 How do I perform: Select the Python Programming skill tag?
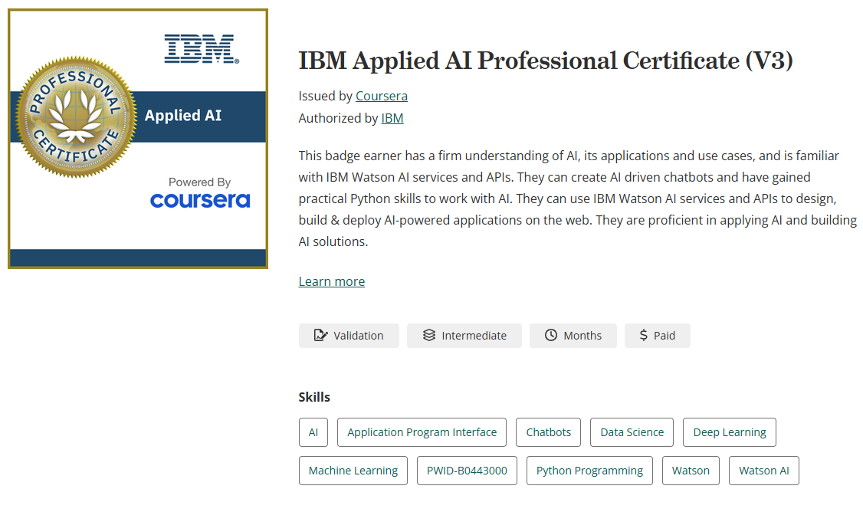tap(589, 471)
